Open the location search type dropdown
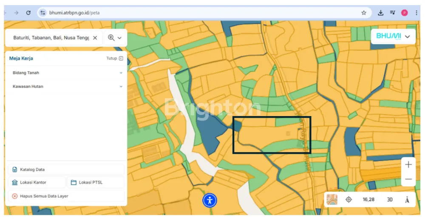Screen dimensions: 425x219 (x=115, y=38)
